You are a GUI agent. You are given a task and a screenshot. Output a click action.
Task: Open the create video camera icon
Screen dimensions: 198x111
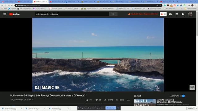tap(170, 14)
